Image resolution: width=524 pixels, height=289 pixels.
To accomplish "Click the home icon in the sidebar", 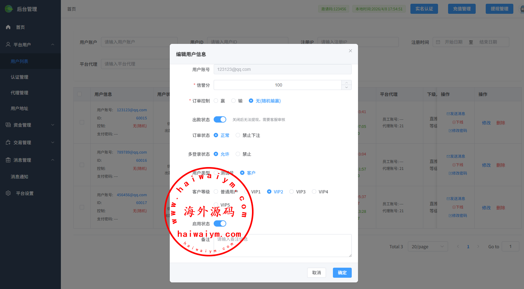I will (x=8, y=27).
